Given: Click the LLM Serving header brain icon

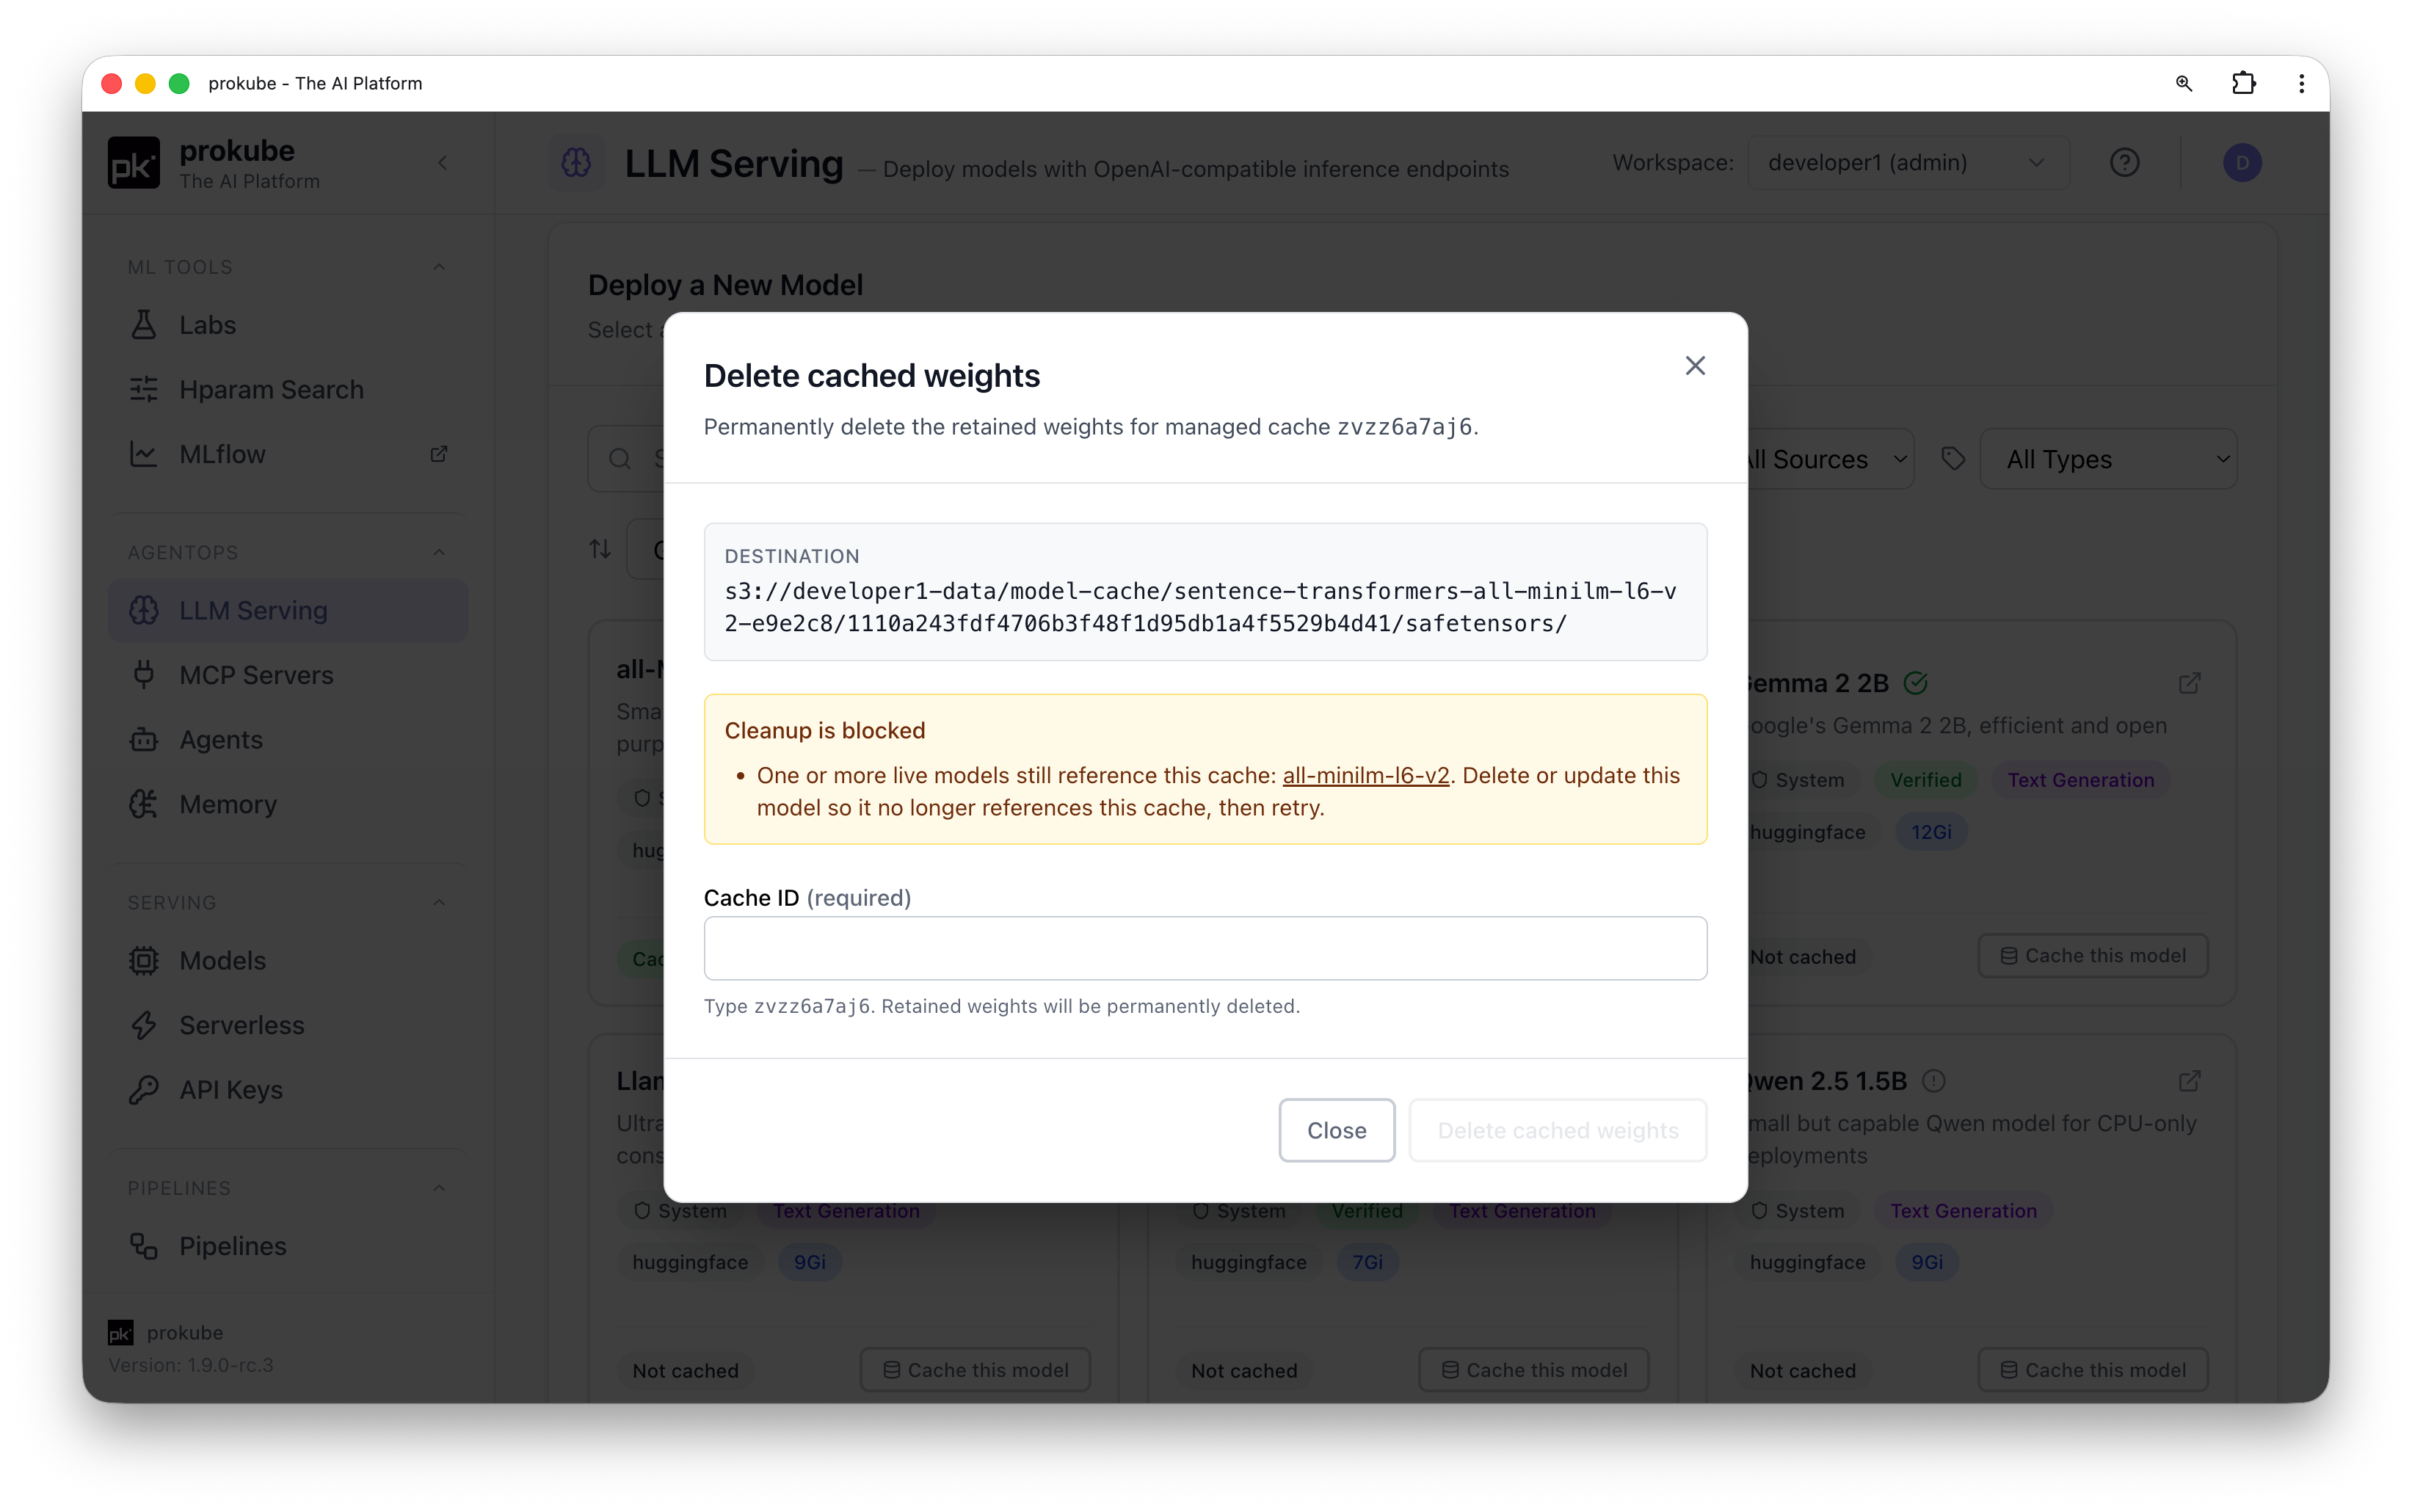Looking at the screenshot, I should (576, 162).
